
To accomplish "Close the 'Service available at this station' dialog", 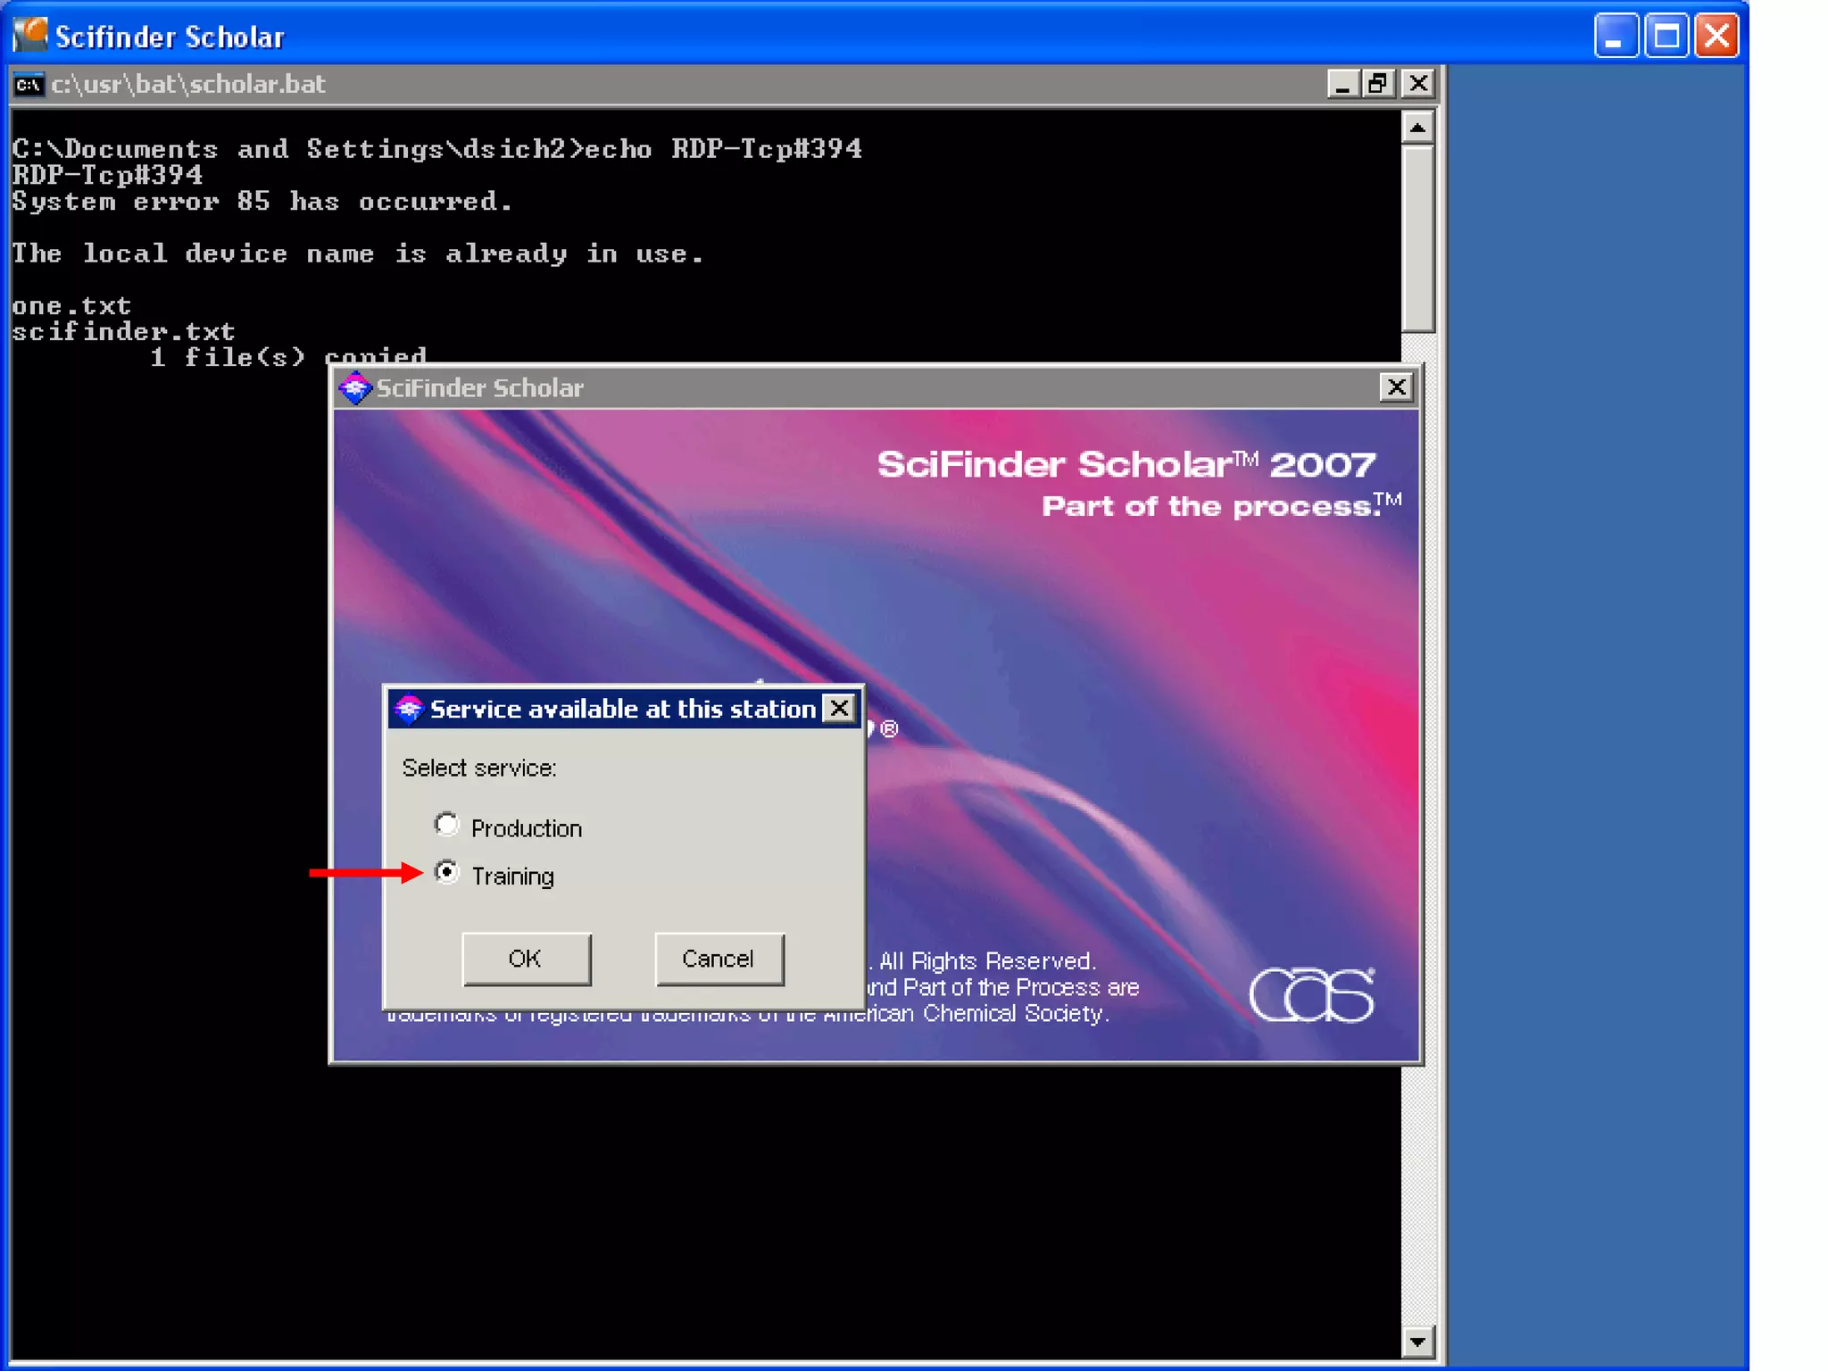I will (839, 709).
